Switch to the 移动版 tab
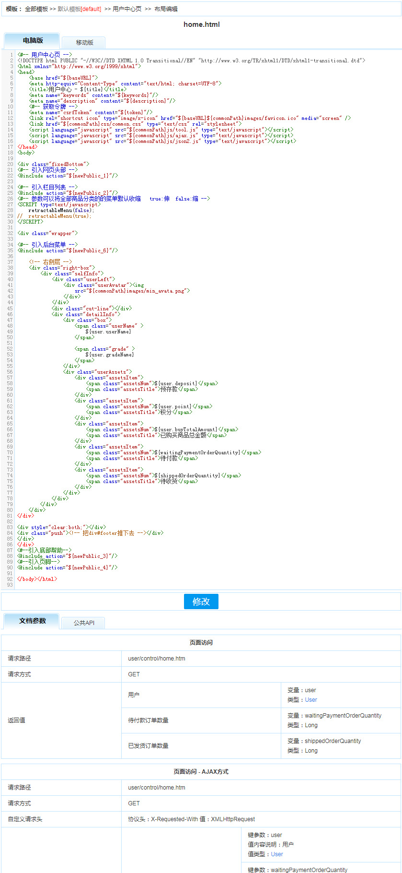 [84, 43]
